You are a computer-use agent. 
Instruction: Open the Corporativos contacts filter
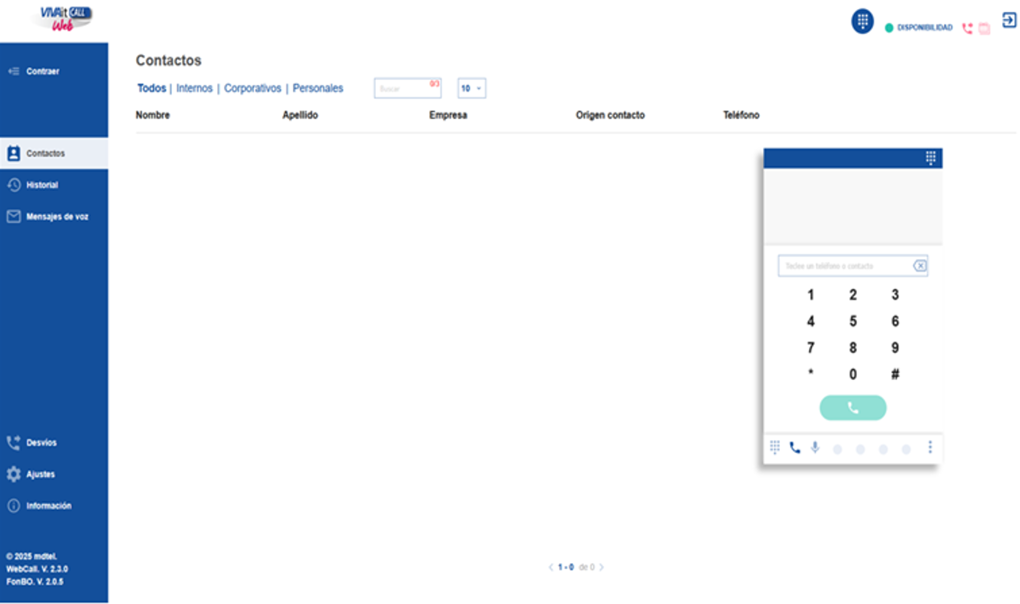tap(253, 88)
